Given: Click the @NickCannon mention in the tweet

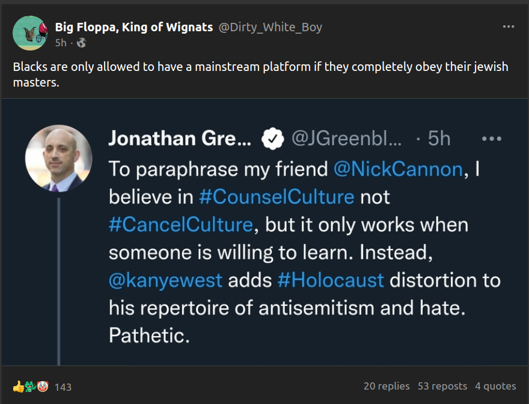Looking at the screenshot, I should (x=399, y=168).
